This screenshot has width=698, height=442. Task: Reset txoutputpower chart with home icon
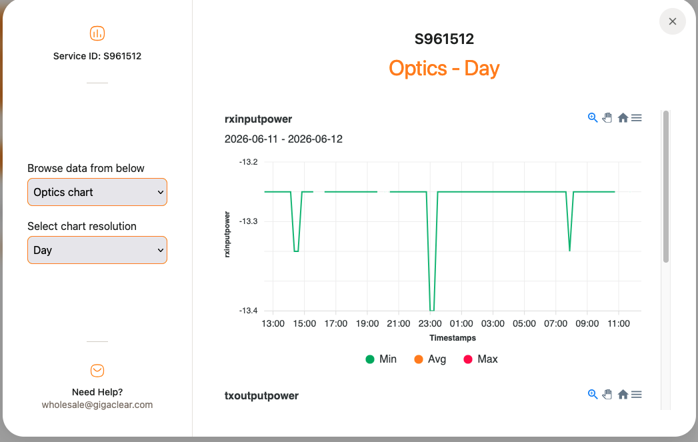click(623, 395)
